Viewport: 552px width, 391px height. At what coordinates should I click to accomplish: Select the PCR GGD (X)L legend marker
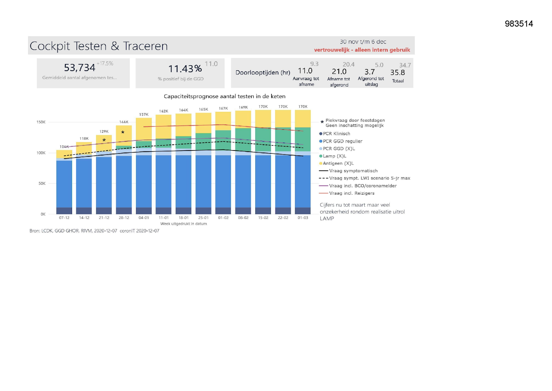321,149
